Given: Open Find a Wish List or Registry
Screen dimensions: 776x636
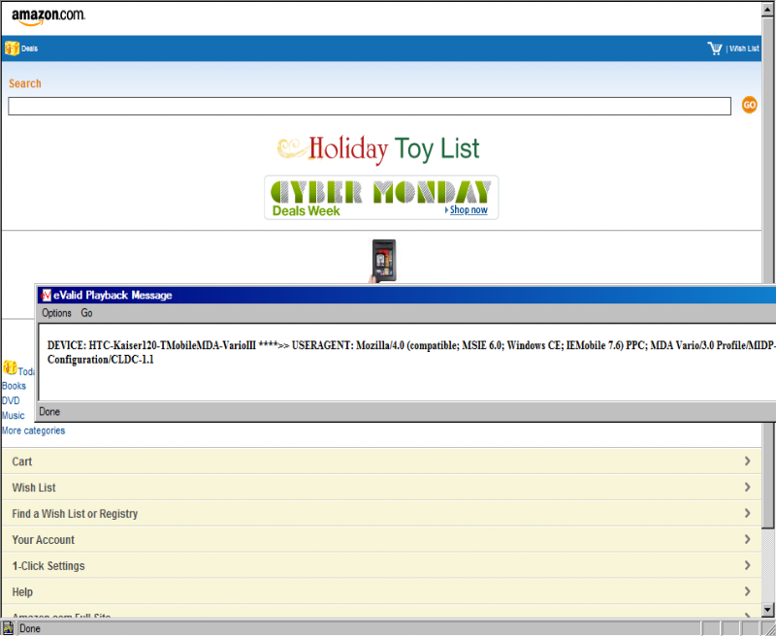Looking at the screenshot, I should (381, 513).
